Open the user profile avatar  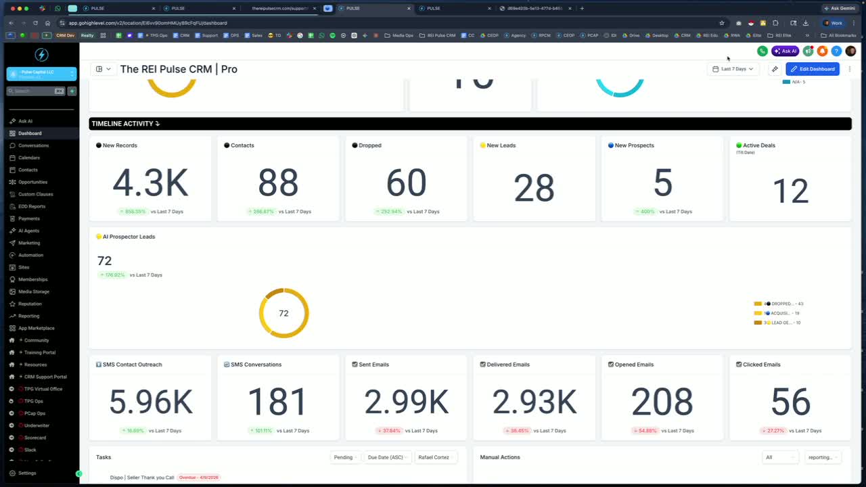(850, 51)
